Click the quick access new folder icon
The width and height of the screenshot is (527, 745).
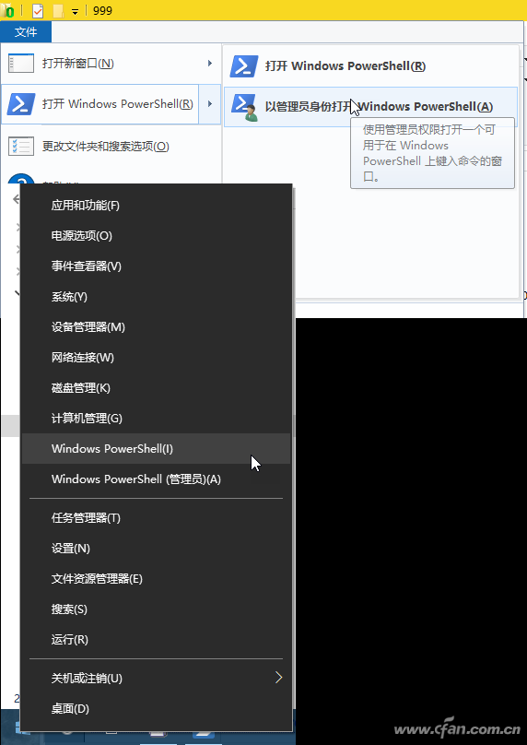(x=58, y=10)
